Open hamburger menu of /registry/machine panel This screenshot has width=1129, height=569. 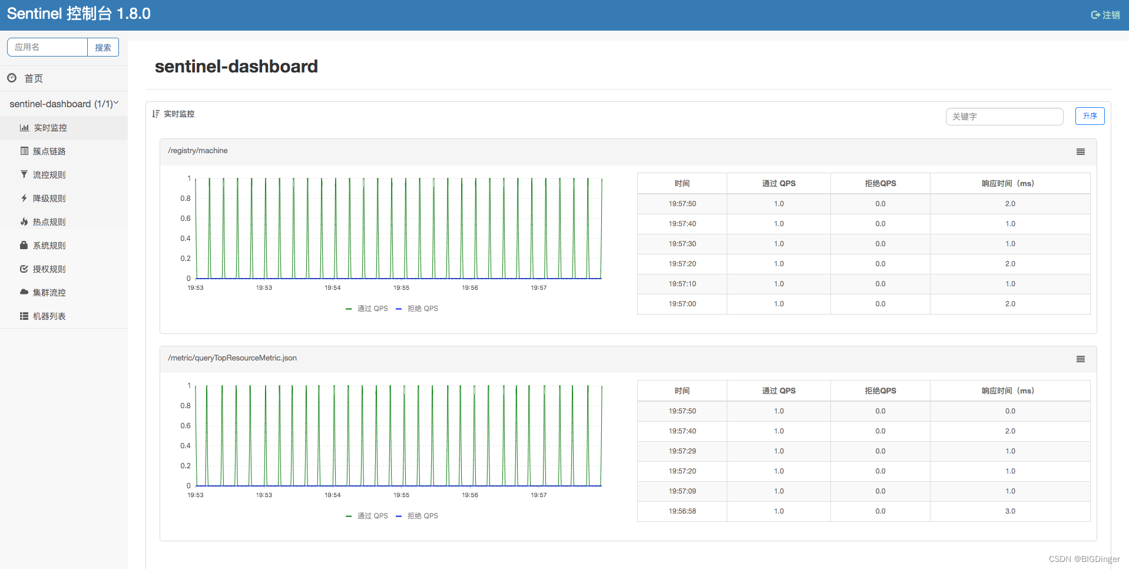point(1081,152)
